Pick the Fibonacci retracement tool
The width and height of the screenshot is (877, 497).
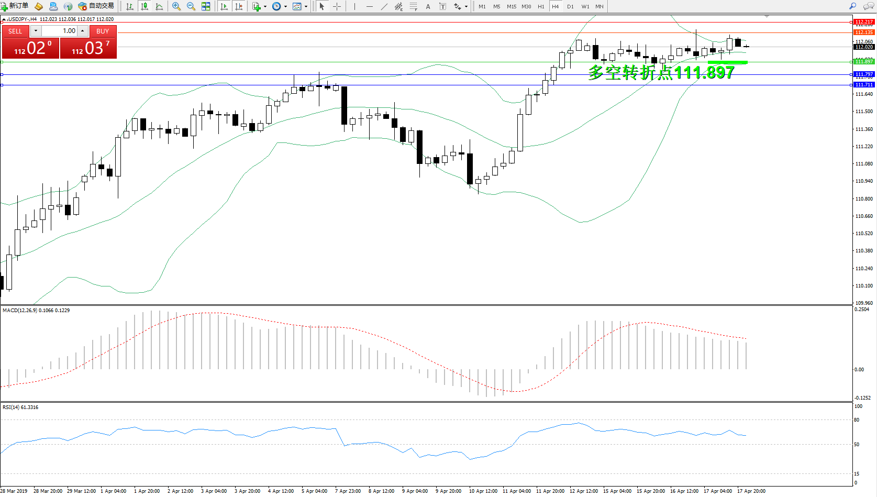pyautogui.click(x=414, y=6)
